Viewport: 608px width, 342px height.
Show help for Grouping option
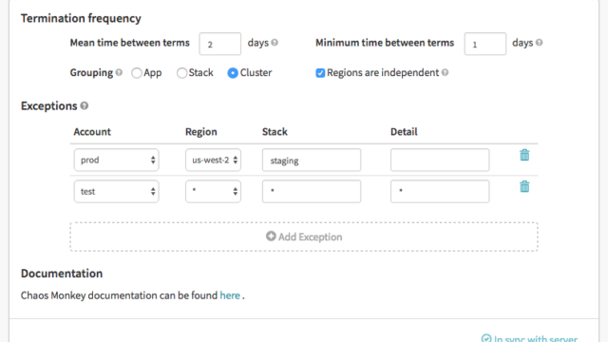point(119,72)
